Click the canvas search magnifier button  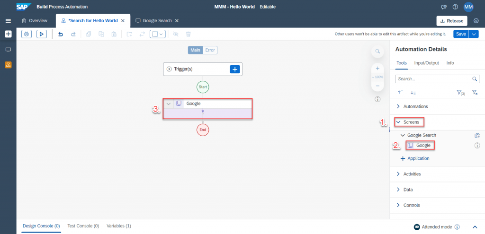click(x=377, y=51)
